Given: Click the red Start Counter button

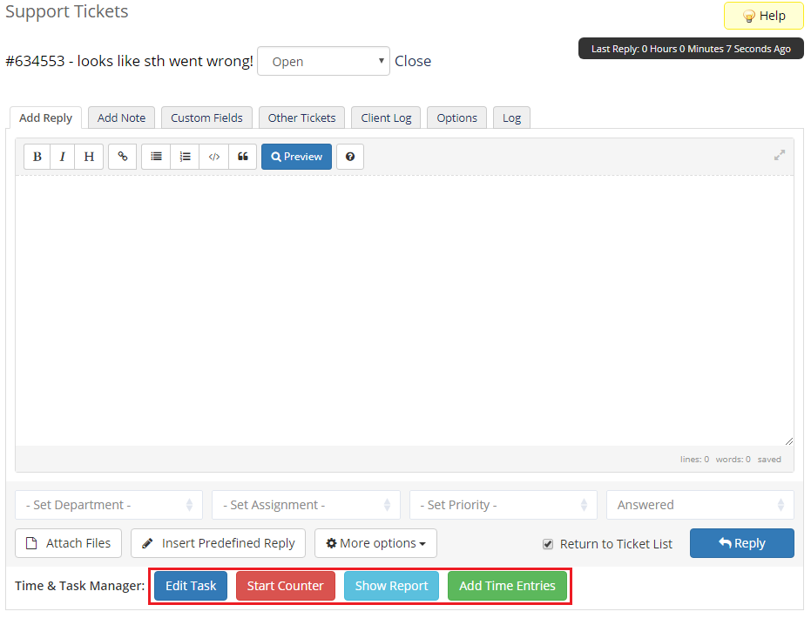Looking at the screenshot, I should coord(286,586).
